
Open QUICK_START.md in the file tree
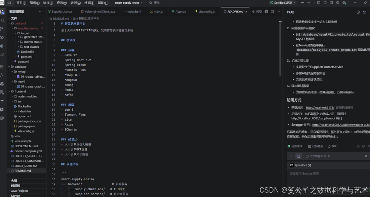tap(24, 166)
